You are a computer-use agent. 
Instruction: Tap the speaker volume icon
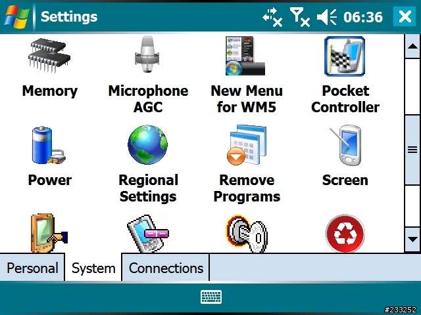pyautogui.click(x=327, y=17)
